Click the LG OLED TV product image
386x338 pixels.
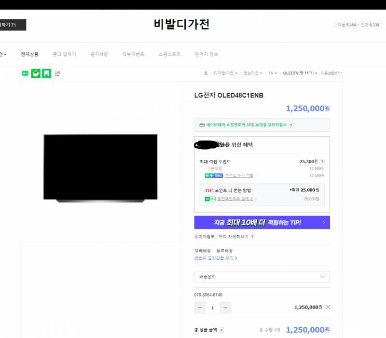(x=100, y=168)
